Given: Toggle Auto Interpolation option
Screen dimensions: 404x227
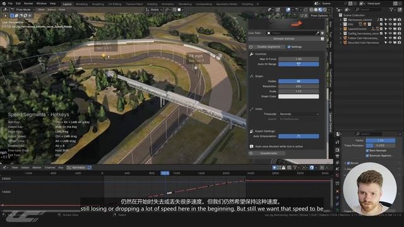Looking at the screenshot, I should tap(299, 136).
